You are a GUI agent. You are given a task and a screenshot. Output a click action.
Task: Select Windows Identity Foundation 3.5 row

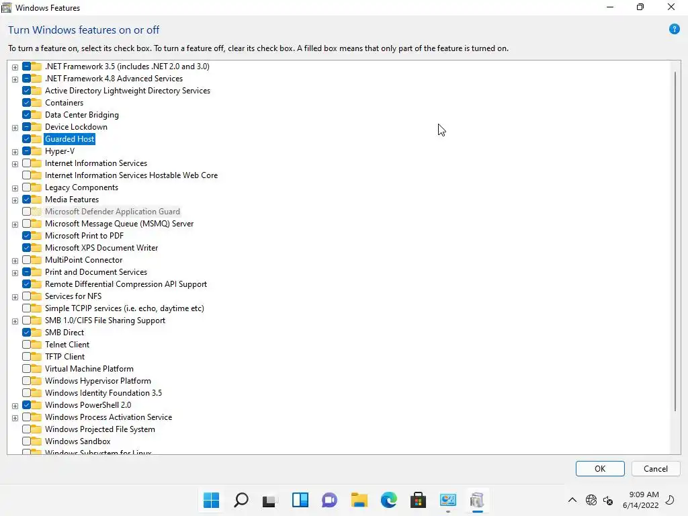tap(103, 392)
